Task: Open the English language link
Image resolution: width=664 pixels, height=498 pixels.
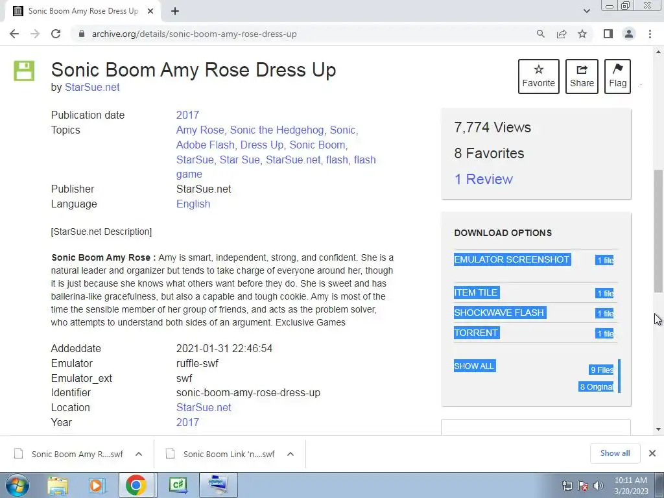Action: pyautogui.click(x=193, y=204)
